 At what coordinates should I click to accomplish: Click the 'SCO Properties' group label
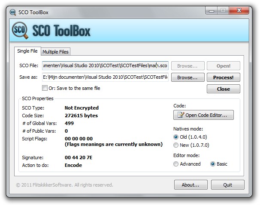(38, 98)
